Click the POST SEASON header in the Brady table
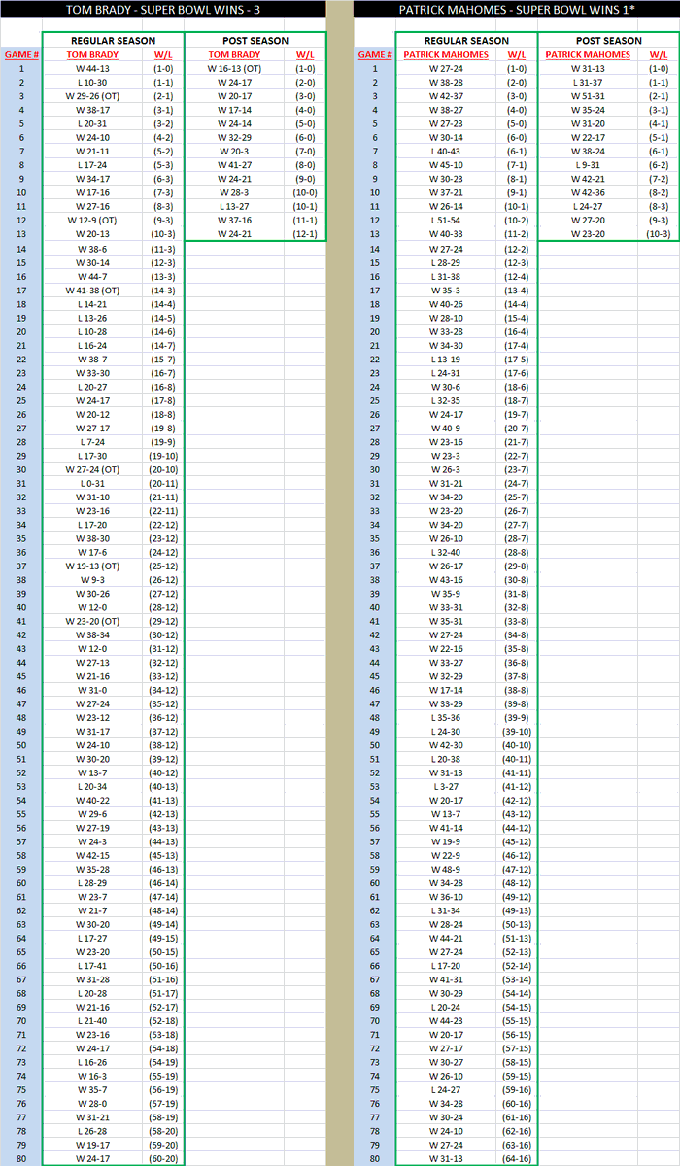The image size is (680, 1166). [x=255, y=41]
